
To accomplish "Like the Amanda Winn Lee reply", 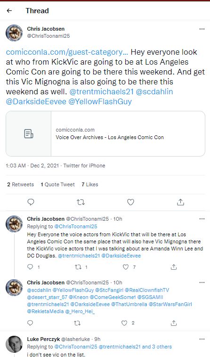I will [126, 267].
